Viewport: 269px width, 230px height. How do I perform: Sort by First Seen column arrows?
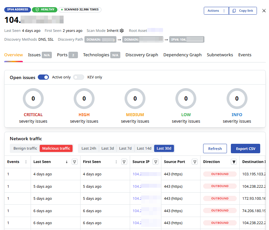click(116, 162)
